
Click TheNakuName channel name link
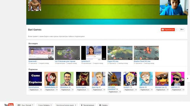click(x=50, y=87)
